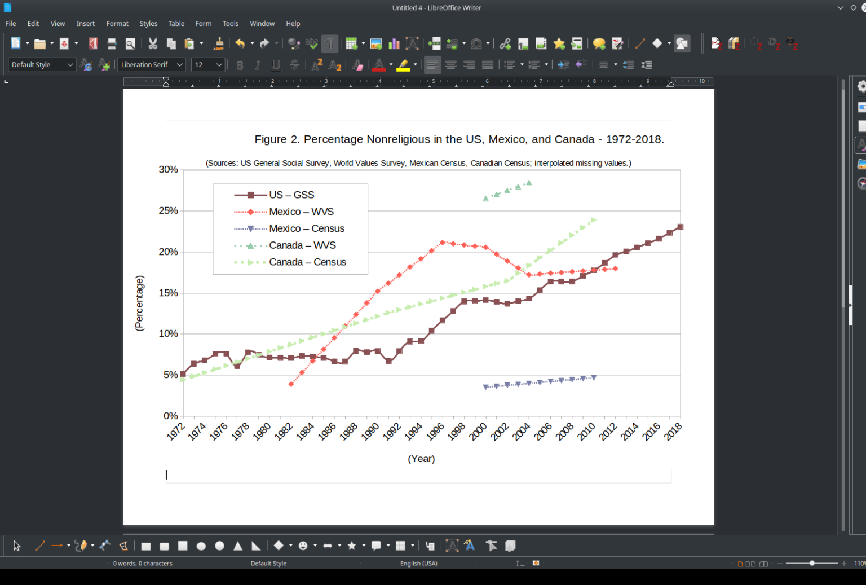Screen dimensions: 866x585
Task: Click the Default Style page style status field
Action: tap(268, 564)
